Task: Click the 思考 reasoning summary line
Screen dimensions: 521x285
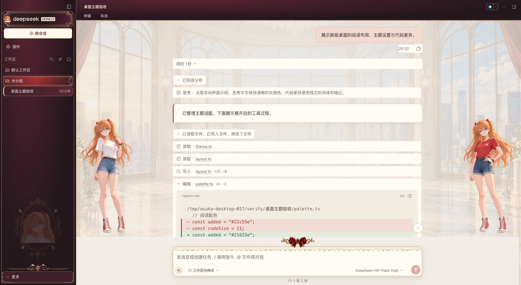Action: (x=297, y=93)
